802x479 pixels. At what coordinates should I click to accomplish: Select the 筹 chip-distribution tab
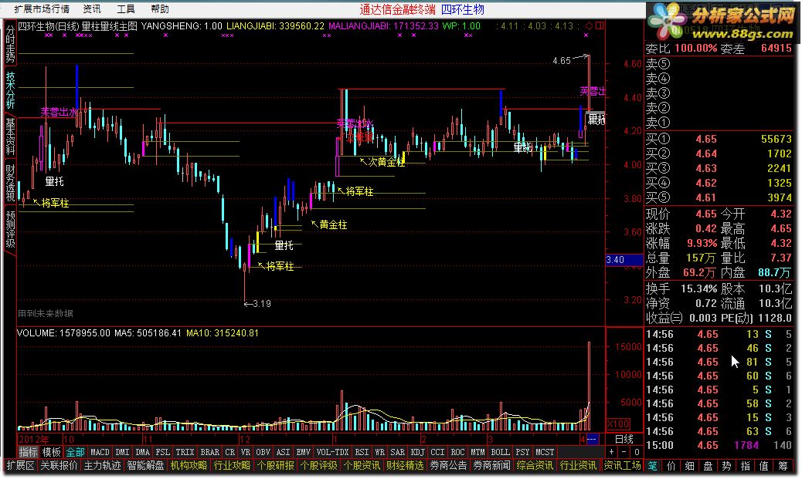(x=783, y=465)
